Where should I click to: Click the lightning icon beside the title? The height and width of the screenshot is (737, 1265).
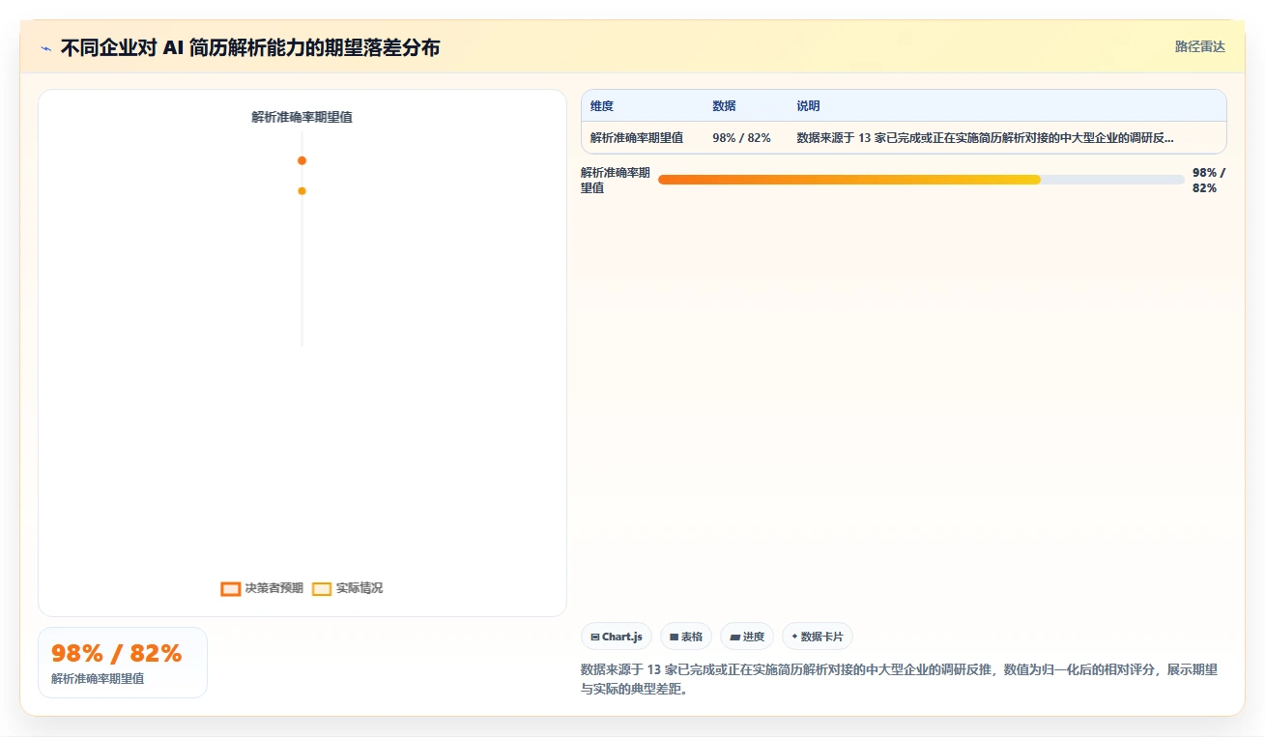(45, 48)
